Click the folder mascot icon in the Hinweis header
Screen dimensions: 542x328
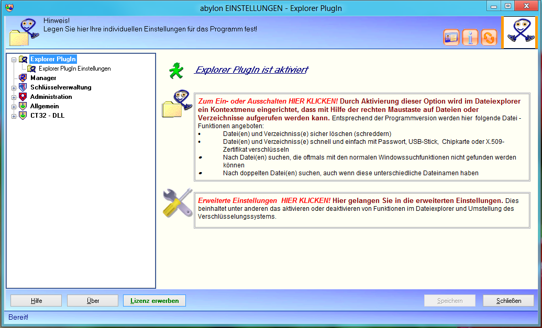(24, 32)
